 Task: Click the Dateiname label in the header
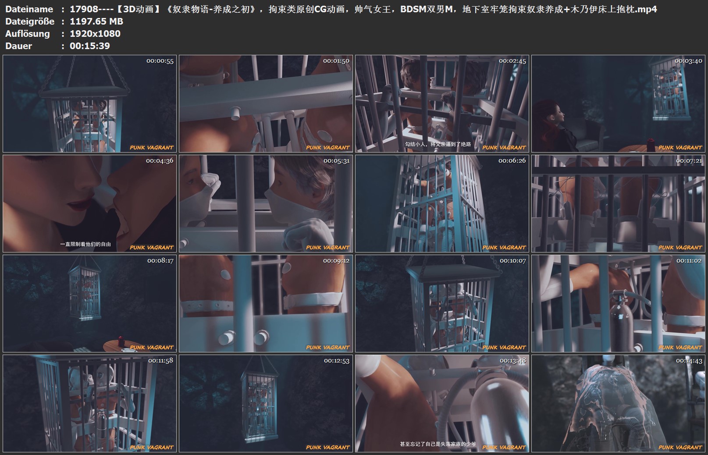pyautogui.click(x=29, y=9)
